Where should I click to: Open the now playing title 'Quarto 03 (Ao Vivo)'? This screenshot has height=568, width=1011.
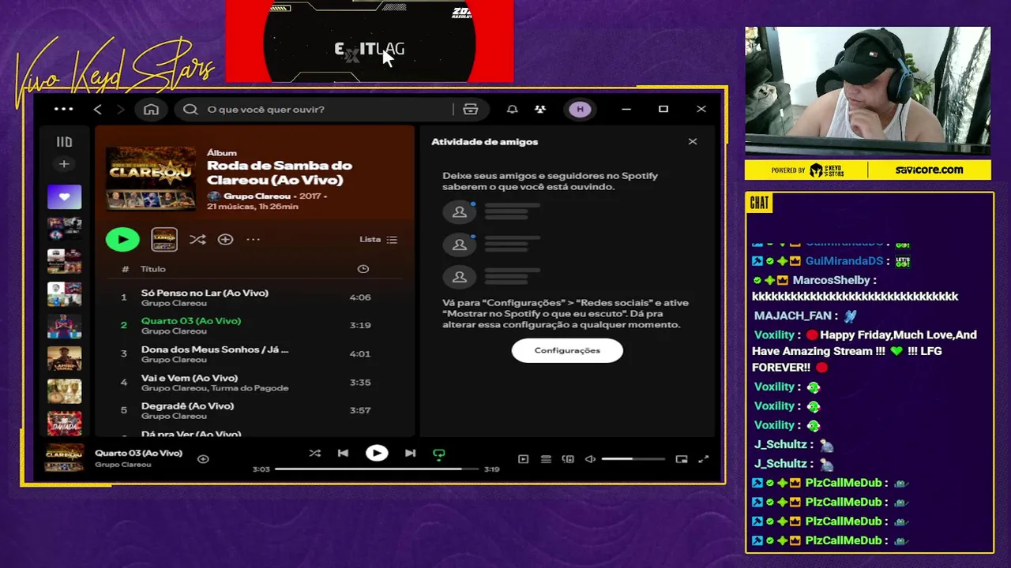[138, 453]
